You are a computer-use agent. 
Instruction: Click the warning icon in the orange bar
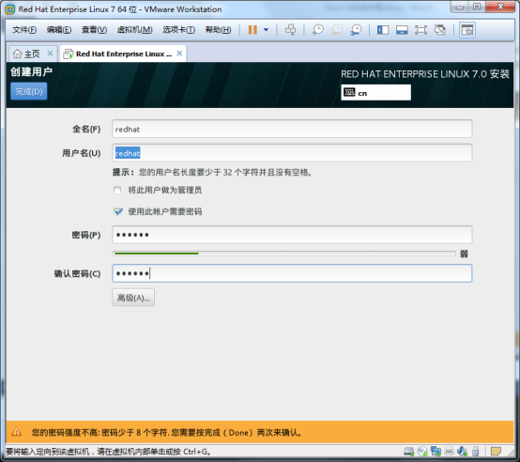(17, 432)
